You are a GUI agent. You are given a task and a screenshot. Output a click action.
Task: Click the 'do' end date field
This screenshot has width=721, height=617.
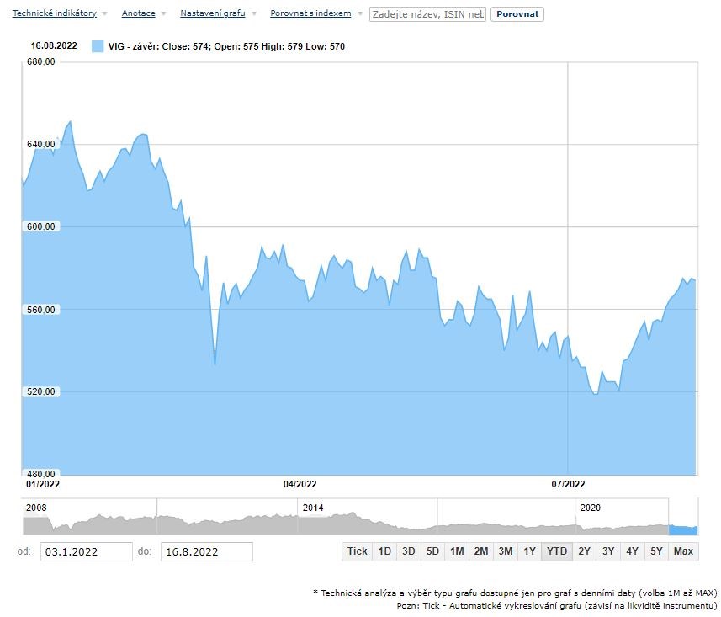tap(206, 552)
